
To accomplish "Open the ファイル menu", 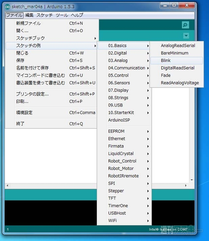I will (x=14, y=15).
